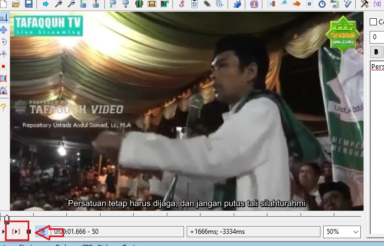Stop video playback
Screen dimensions: 384x246
(29, 231)
